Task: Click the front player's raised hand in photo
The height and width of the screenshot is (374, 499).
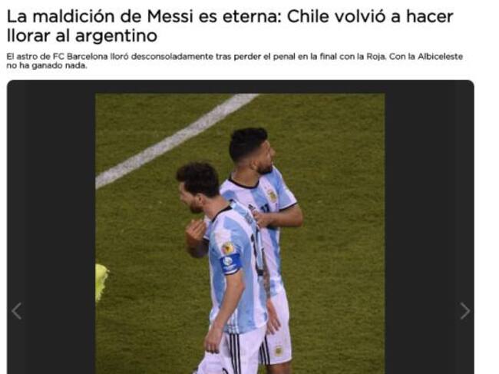Action: click(x=196, y=231)
